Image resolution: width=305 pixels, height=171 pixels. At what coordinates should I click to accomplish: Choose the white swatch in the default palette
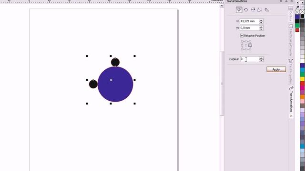pyautogui.click(x=303, y=61)
